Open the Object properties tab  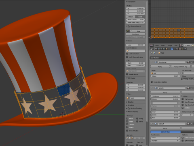[x=167, y=49]
